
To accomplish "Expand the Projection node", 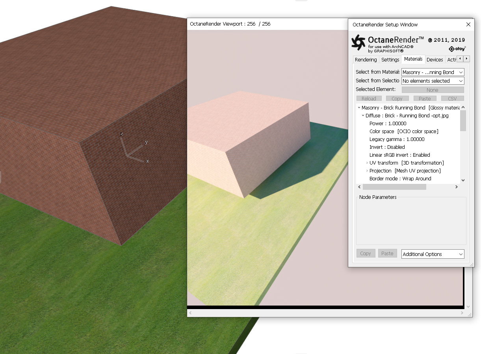I will point(367,171).
